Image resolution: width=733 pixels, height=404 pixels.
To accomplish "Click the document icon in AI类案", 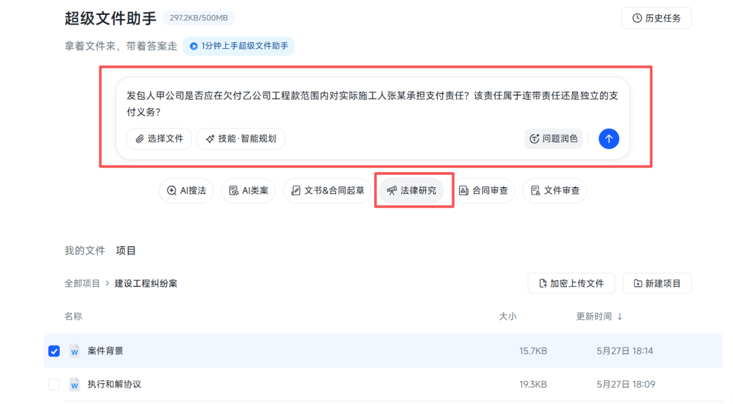I will 233,190.
